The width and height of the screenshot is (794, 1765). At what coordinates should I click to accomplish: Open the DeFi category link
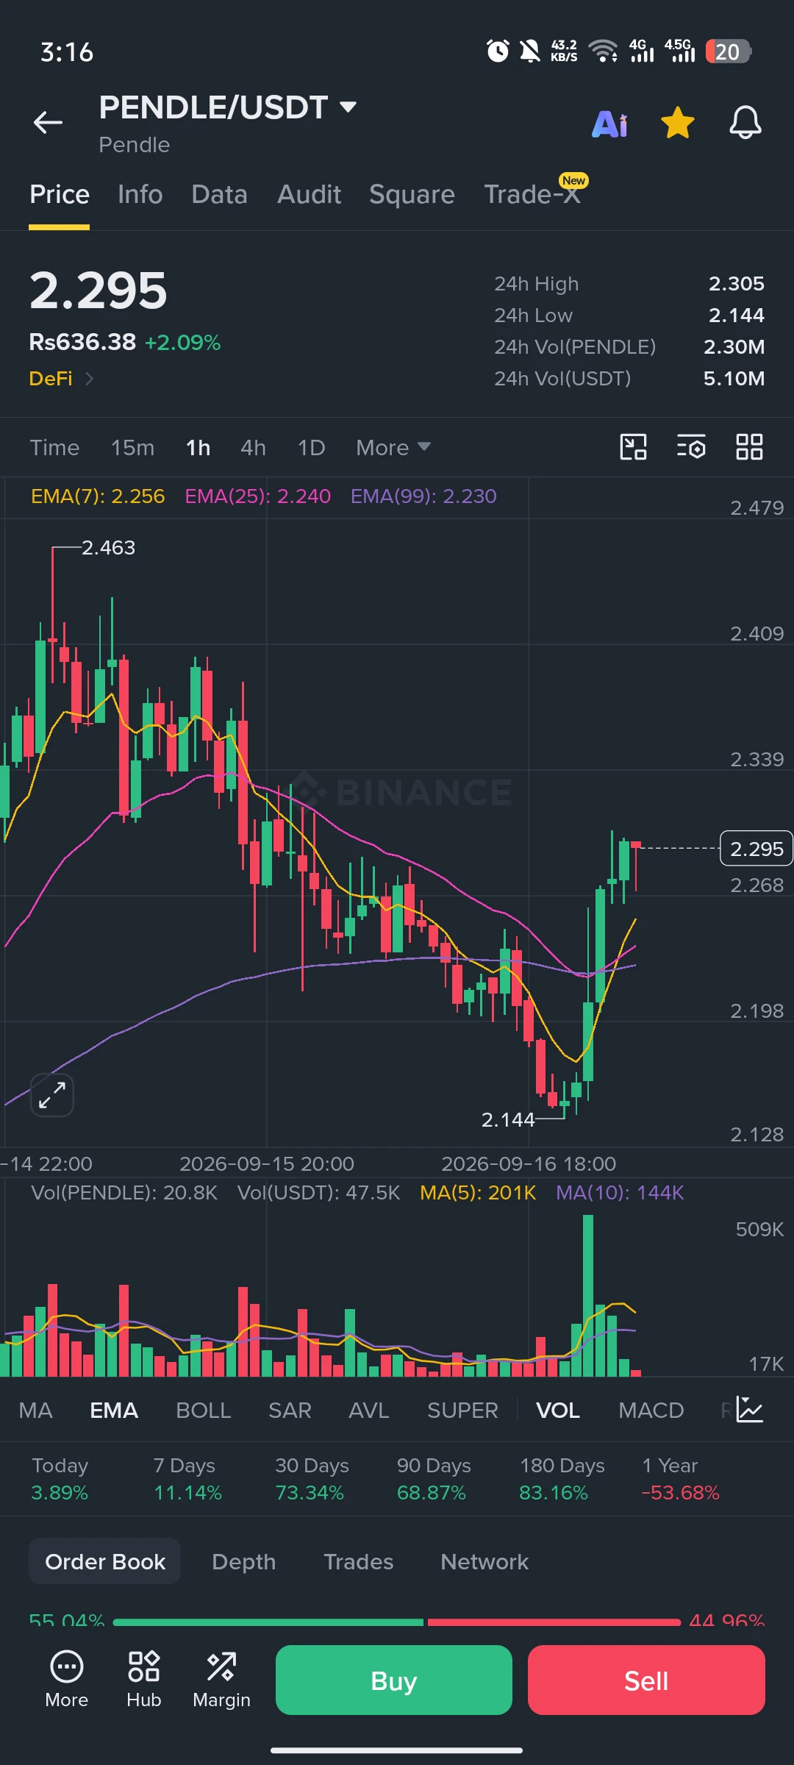(61, 379)
